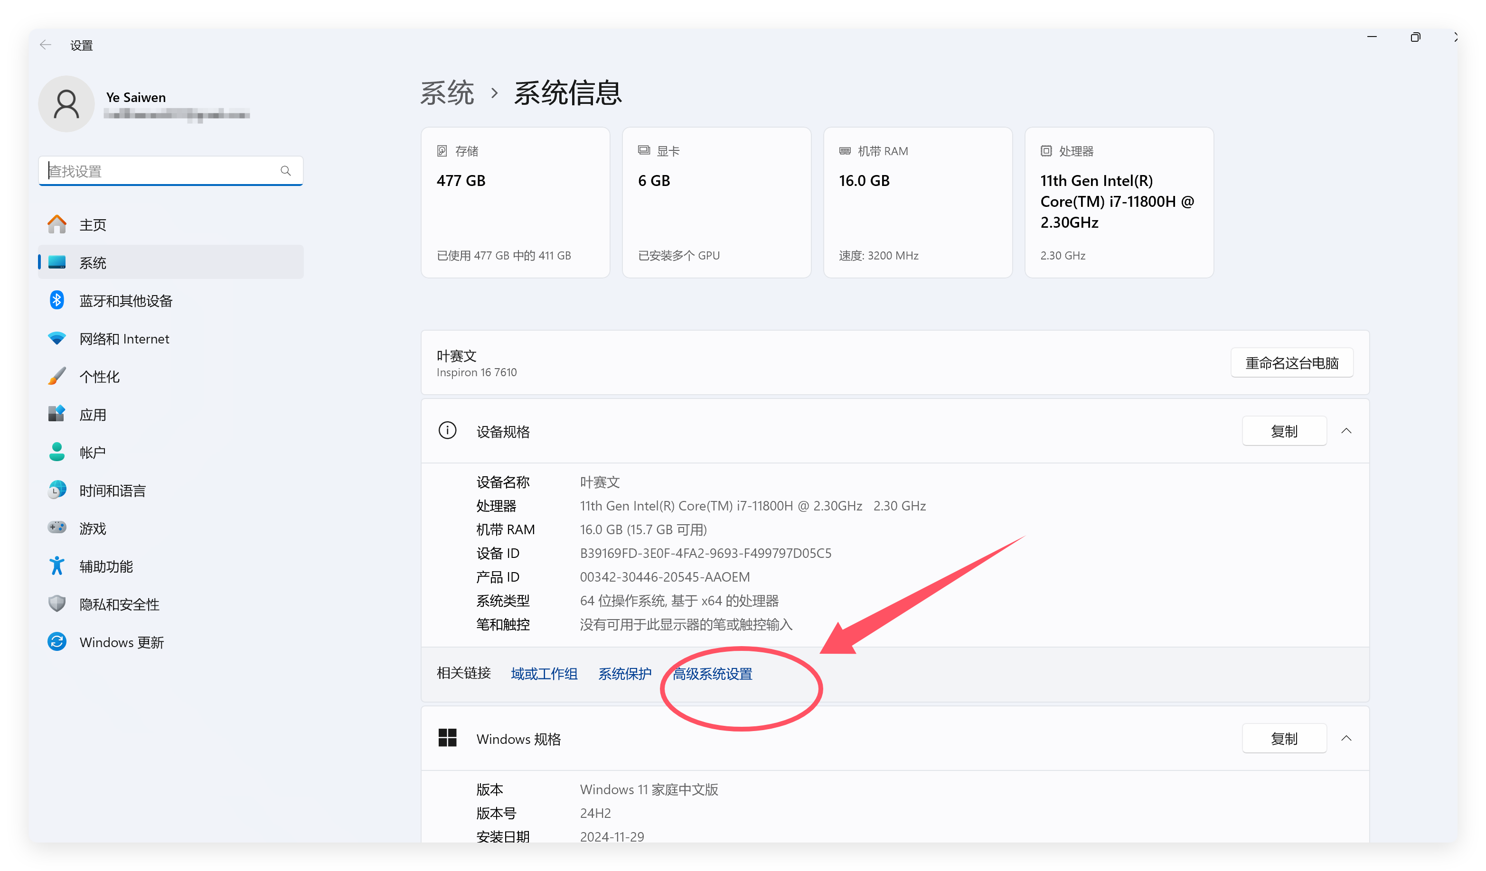
Task: Collapse the Windows 规格 section chevron
Action: click(x=1346, y=738)
